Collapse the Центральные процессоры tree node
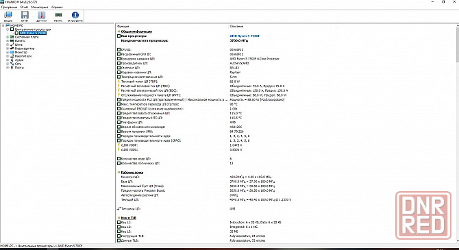Screen dimensions: 459x250 (8, 29)
